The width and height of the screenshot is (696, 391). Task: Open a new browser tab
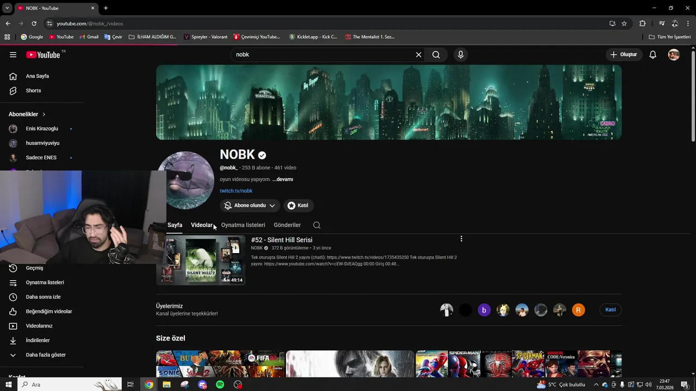105,8
